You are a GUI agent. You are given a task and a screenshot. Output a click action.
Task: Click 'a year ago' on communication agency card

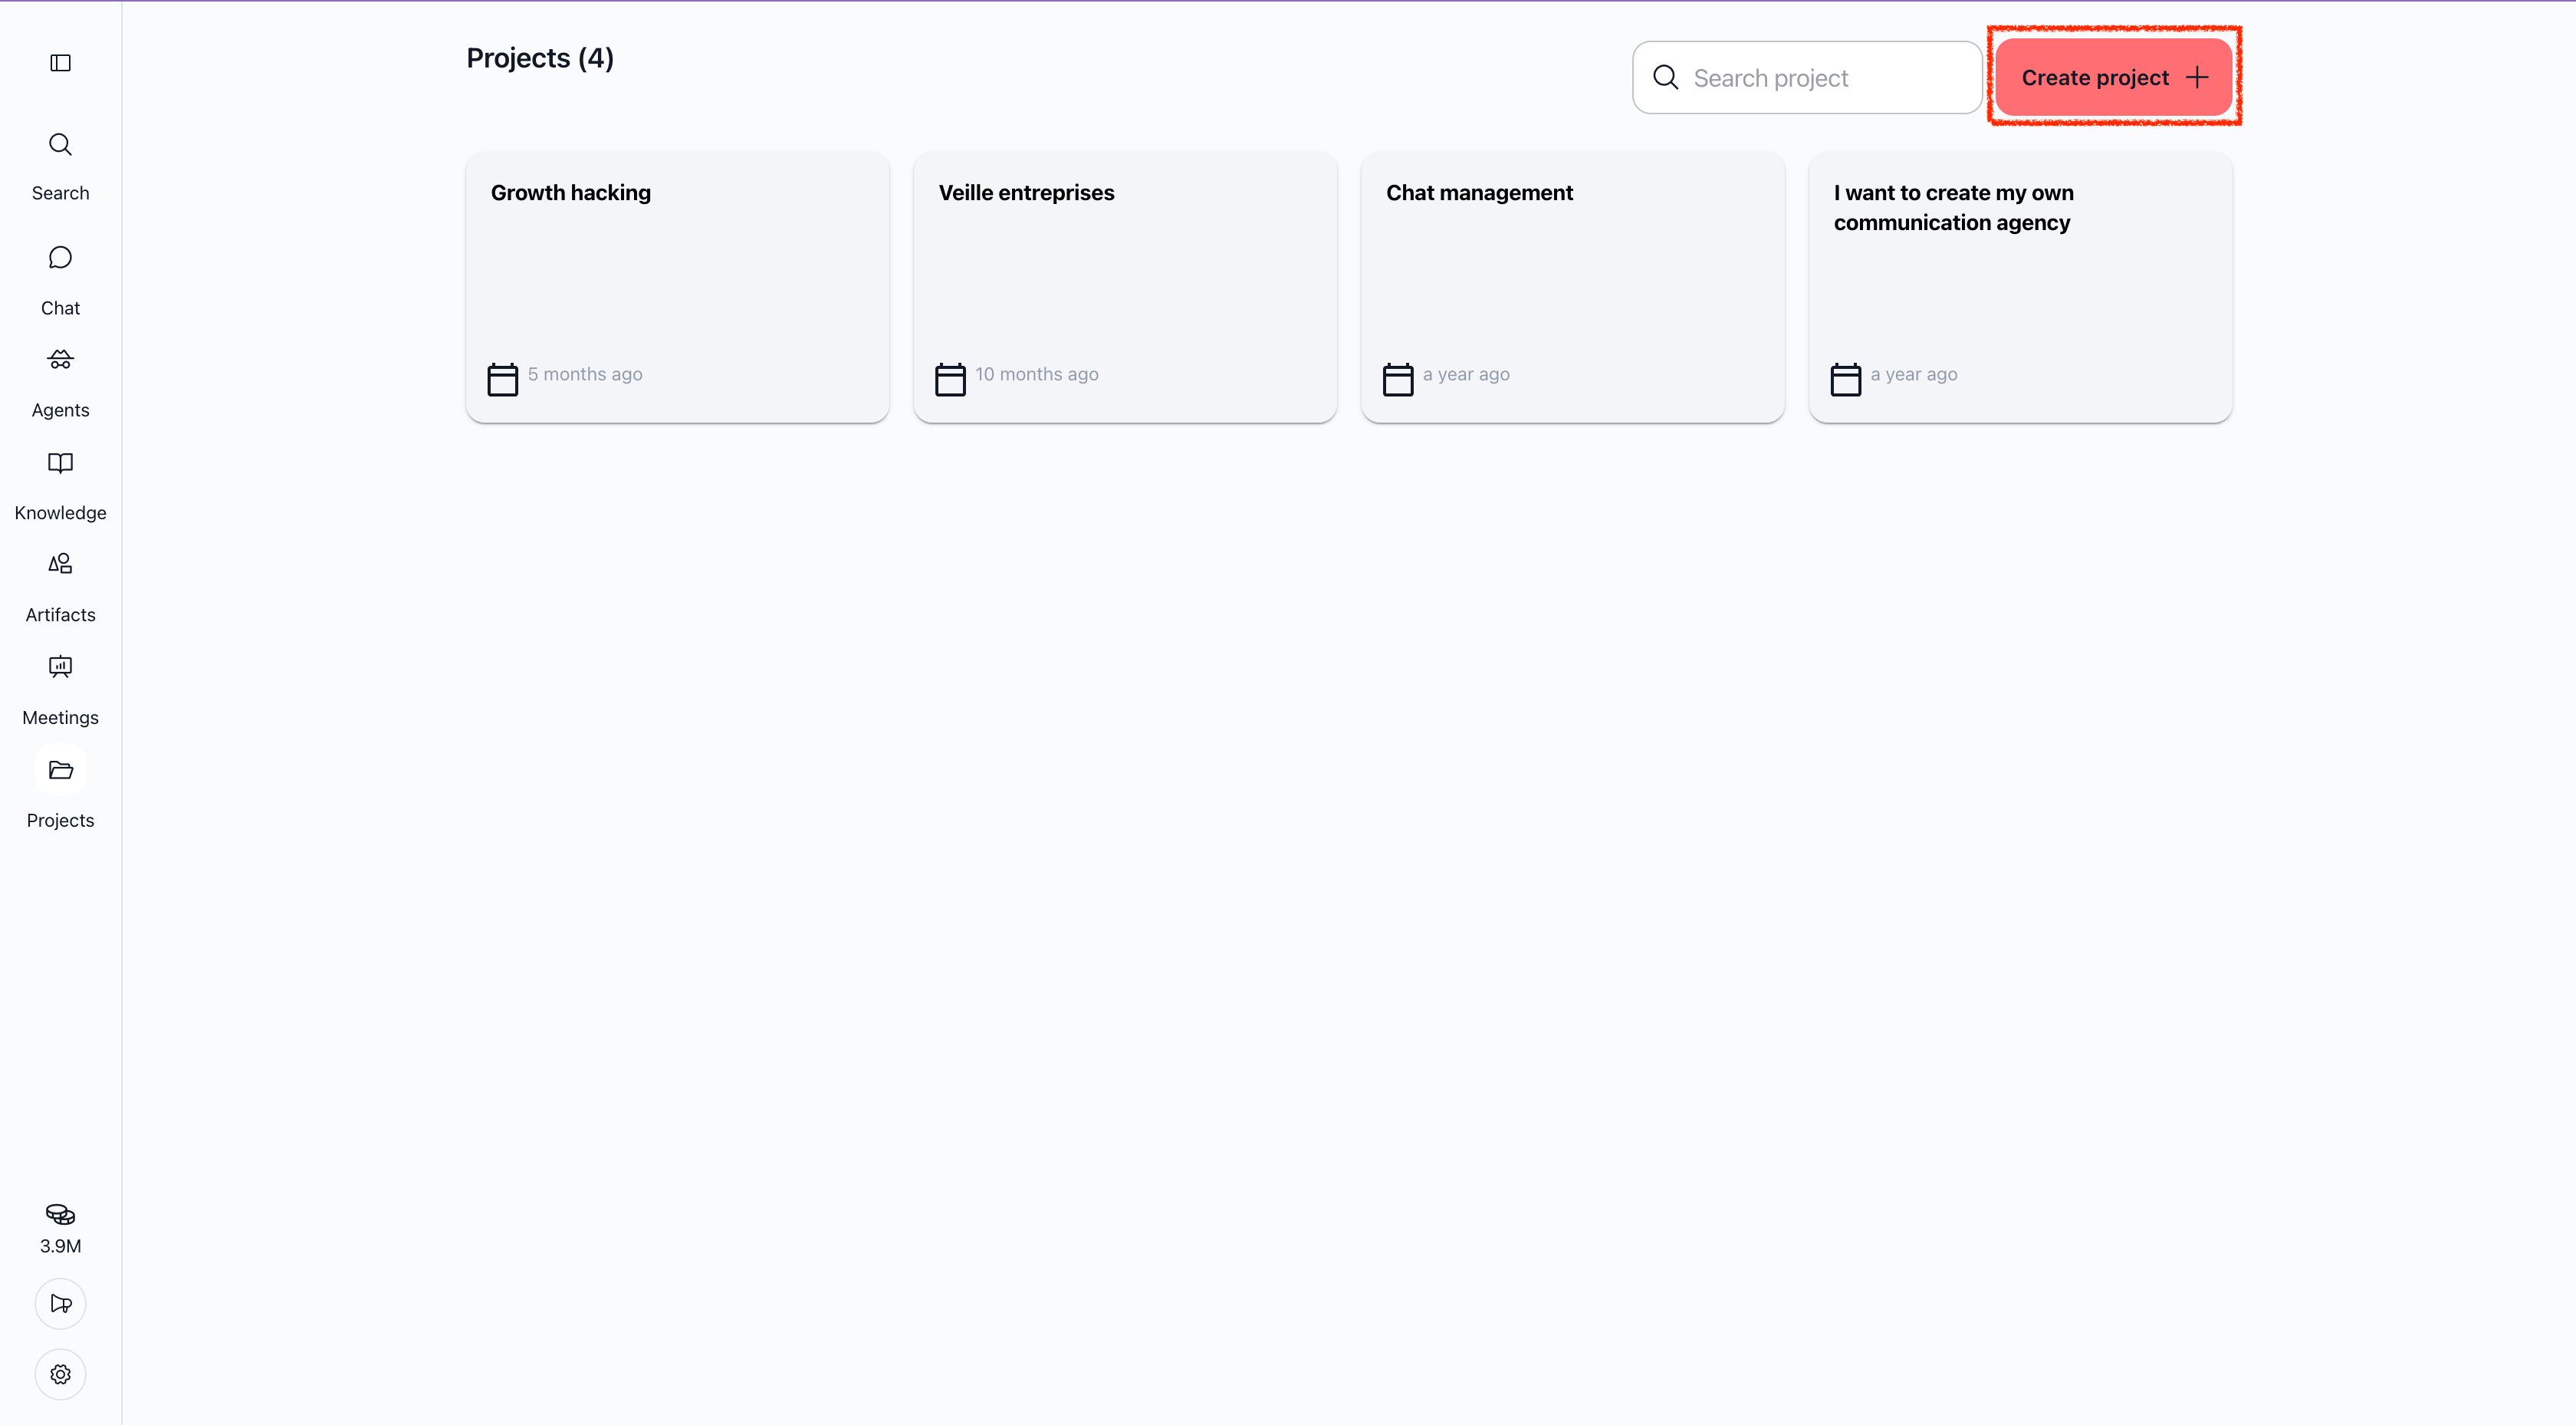click(1914, 374)
